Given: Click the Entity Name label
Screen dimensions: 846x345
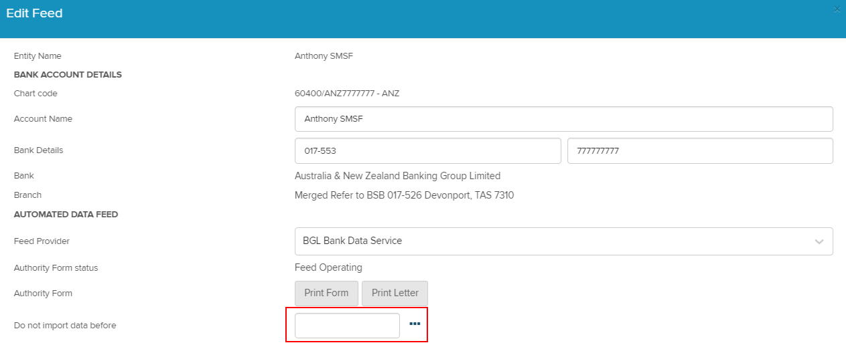Looking at the screenshot, I should 38,56.
